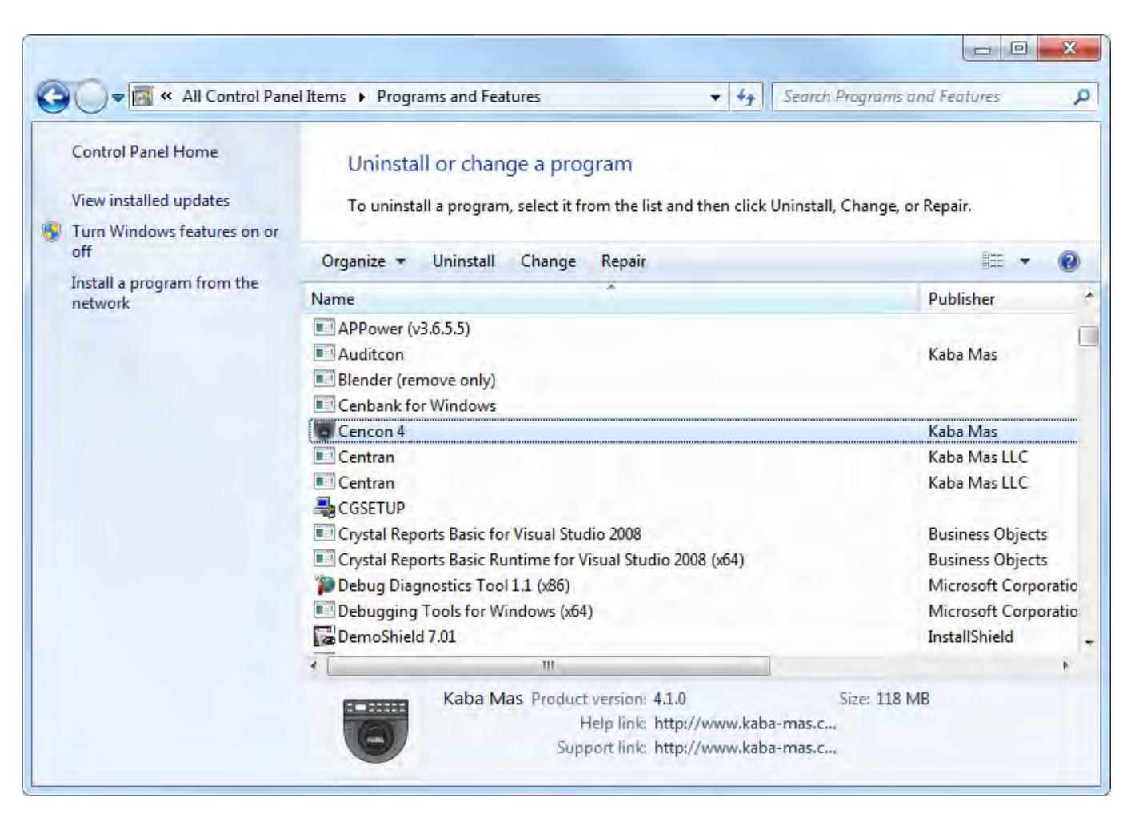This screenshot has width=1131, height=822.
Task: Click the Support link URL in details
Action: pyautogui.click(x=745, y=748)
